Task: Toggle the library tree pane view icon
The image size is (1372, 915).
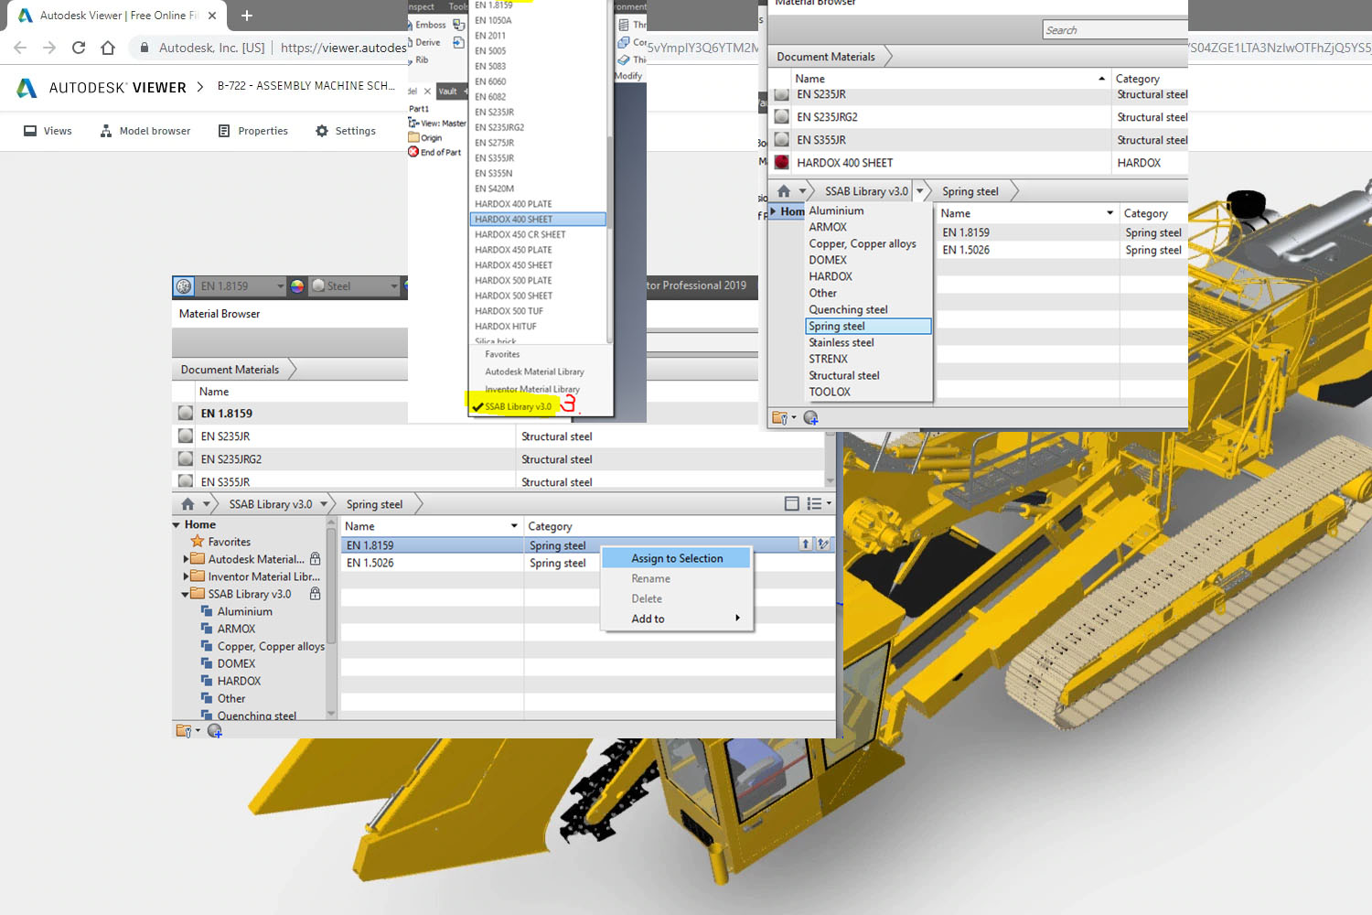Action: 792,504
